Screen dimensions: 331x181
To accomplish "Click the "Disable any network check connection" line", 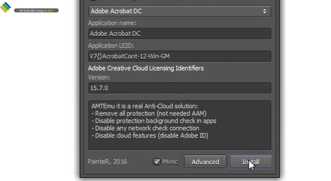I will click(145, 128).
